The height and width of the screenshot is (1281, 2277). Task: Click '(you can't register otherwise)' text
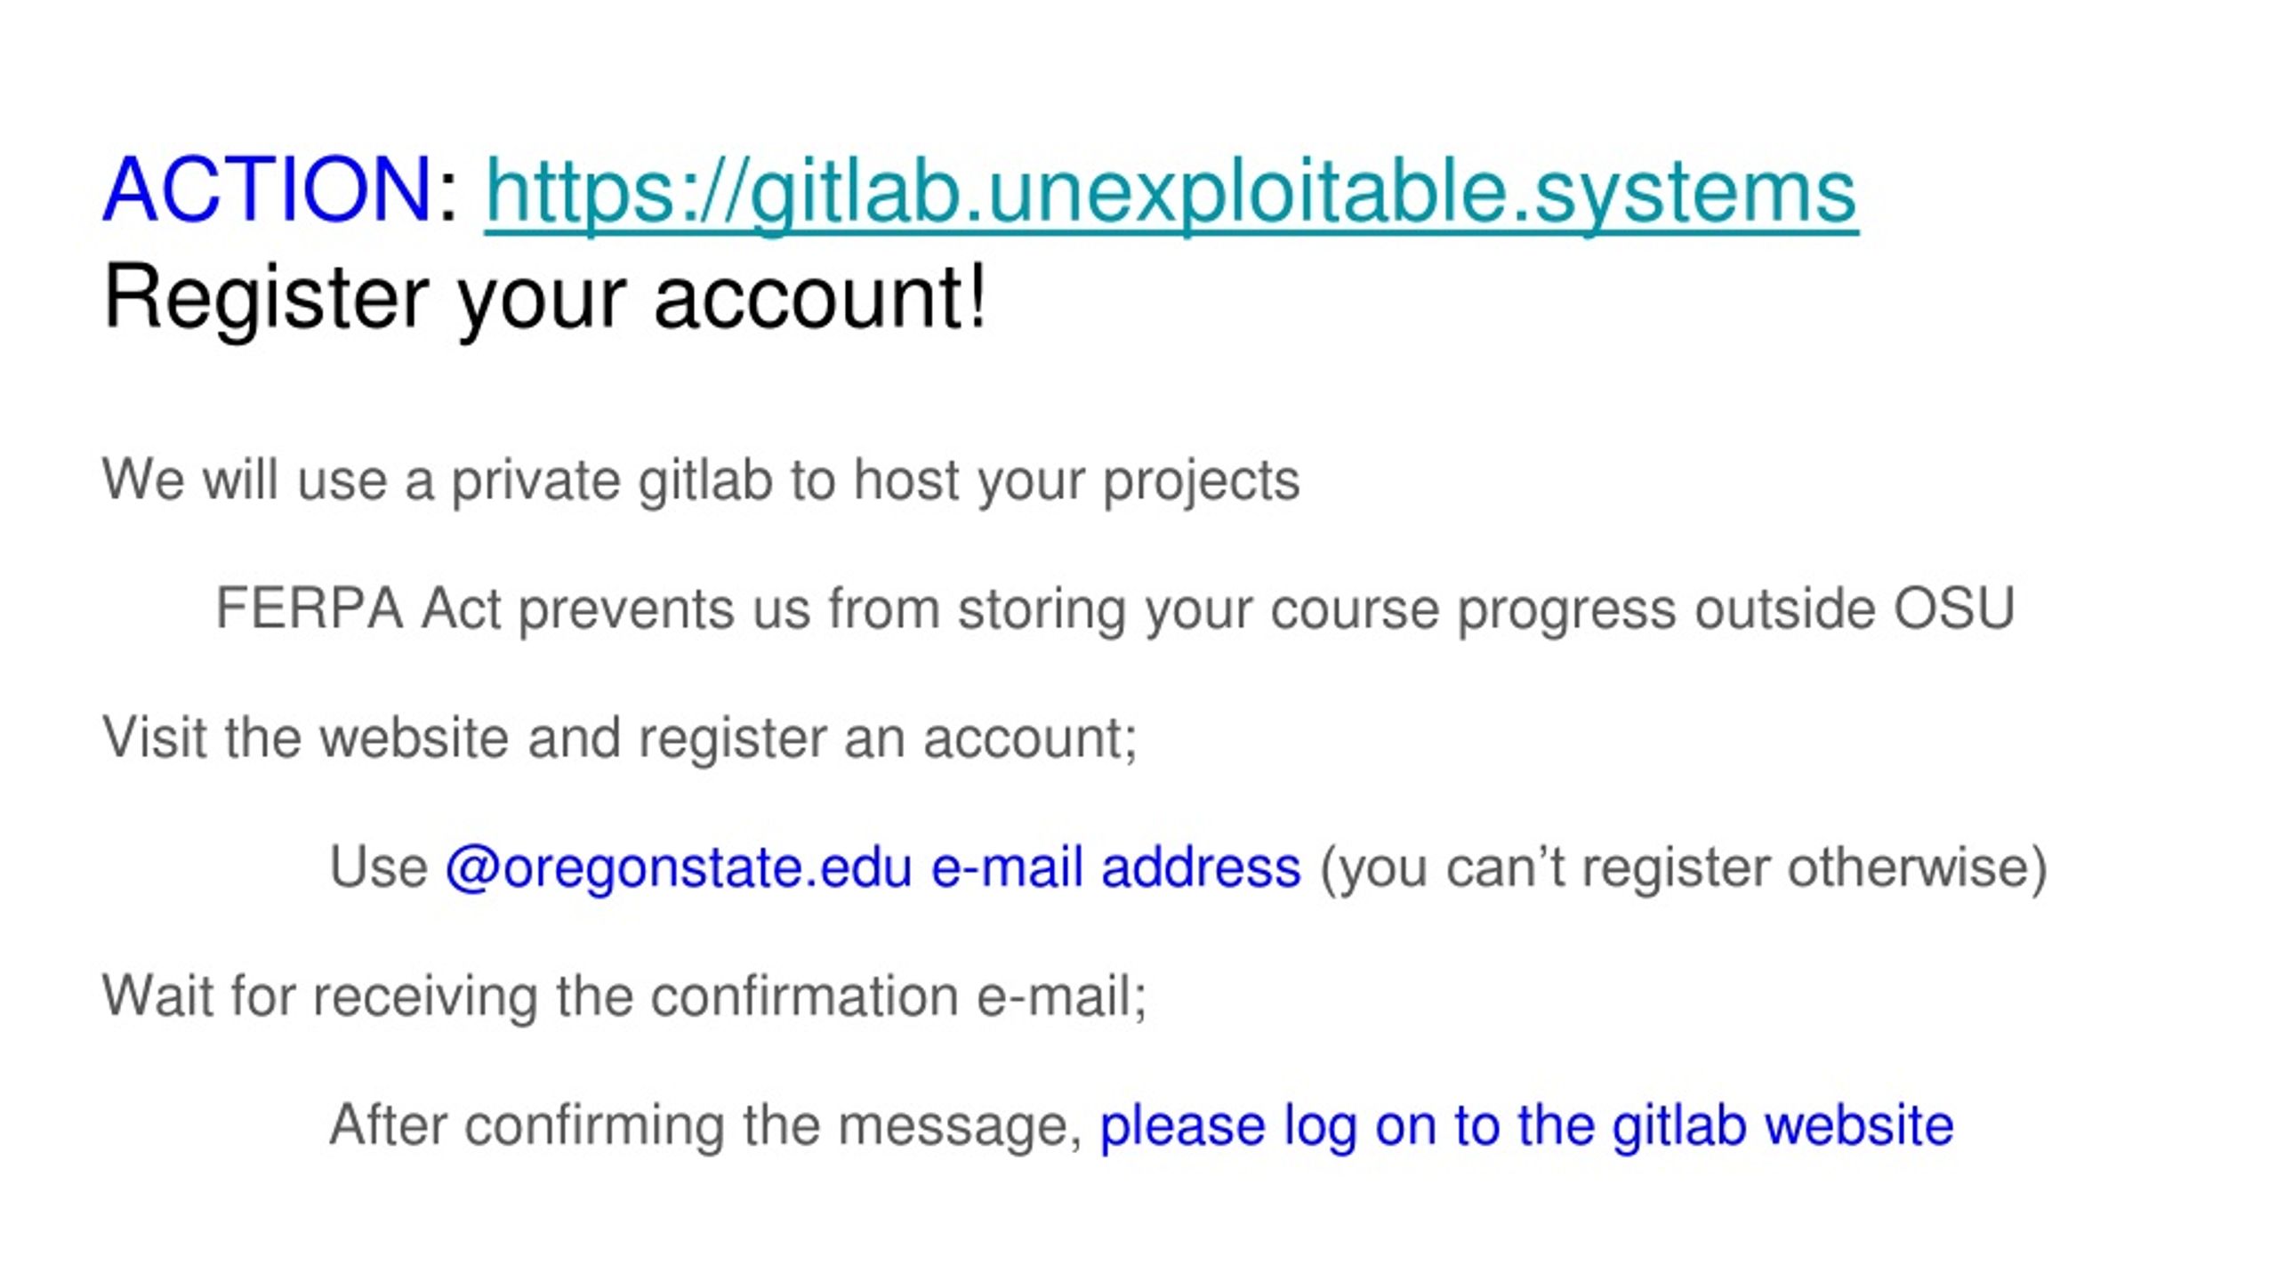point(1684,868)
